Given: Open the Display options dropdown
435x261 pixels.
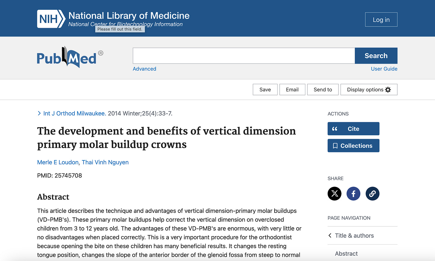Looking at the screenshot, I should pyautogui.click(x=369, y=90).
